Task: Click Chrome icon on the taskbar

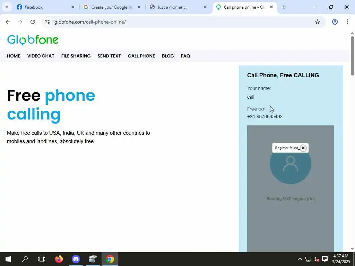Action: pos(110,259)
